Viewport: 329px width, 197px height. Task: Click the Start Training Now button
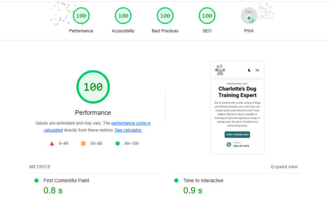(237, 135)
